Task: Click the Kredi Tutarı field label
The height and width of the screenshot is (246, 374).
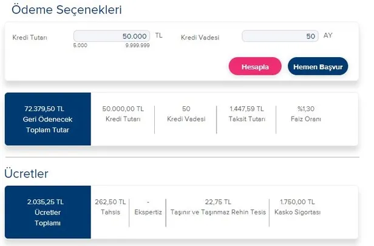Action: [30, 38]
